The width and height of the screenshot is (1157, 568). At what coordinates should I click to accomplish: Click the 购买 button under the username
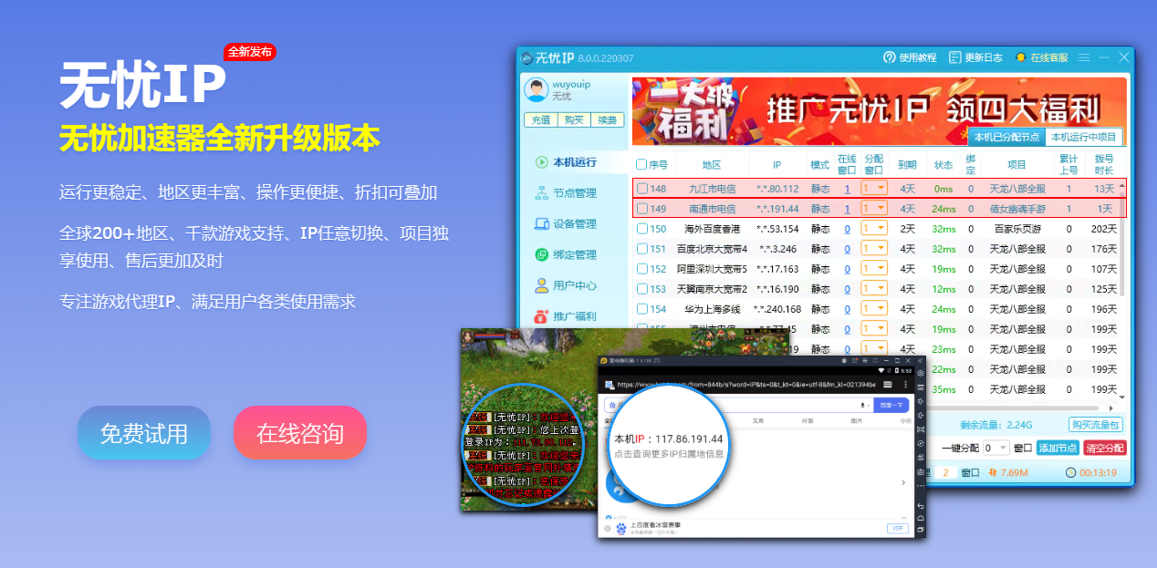click(572, 119)
